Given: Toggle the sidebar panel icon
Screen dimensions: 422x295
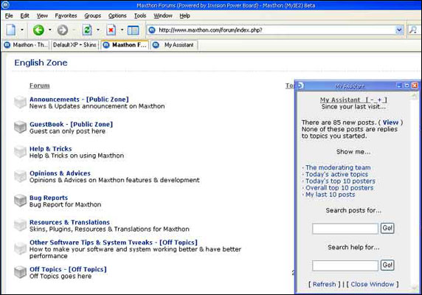Looking at the screenshot, I should (133, 30).
